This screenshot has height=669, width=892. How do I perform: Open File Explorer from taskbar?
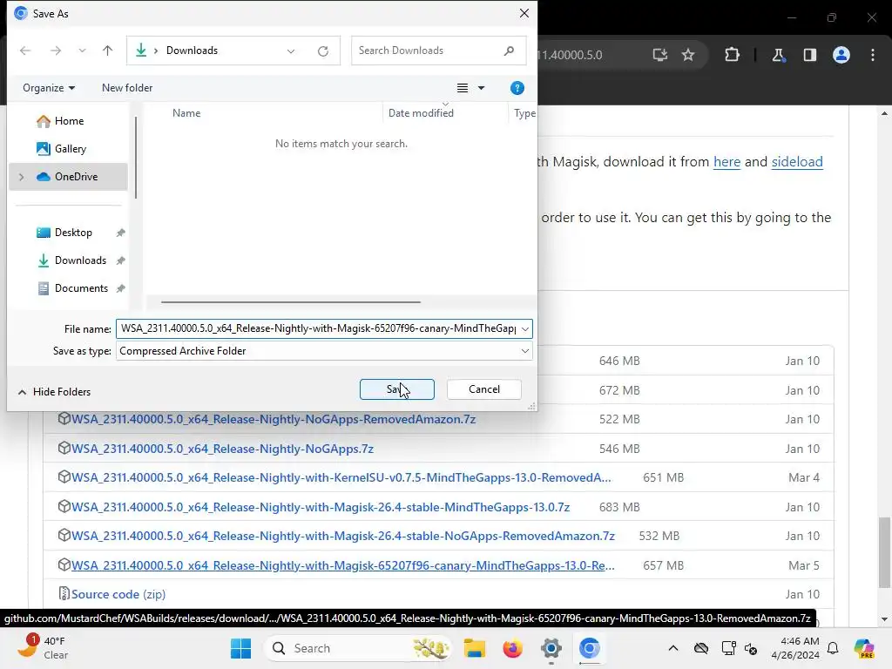click(x=474, y=648)
